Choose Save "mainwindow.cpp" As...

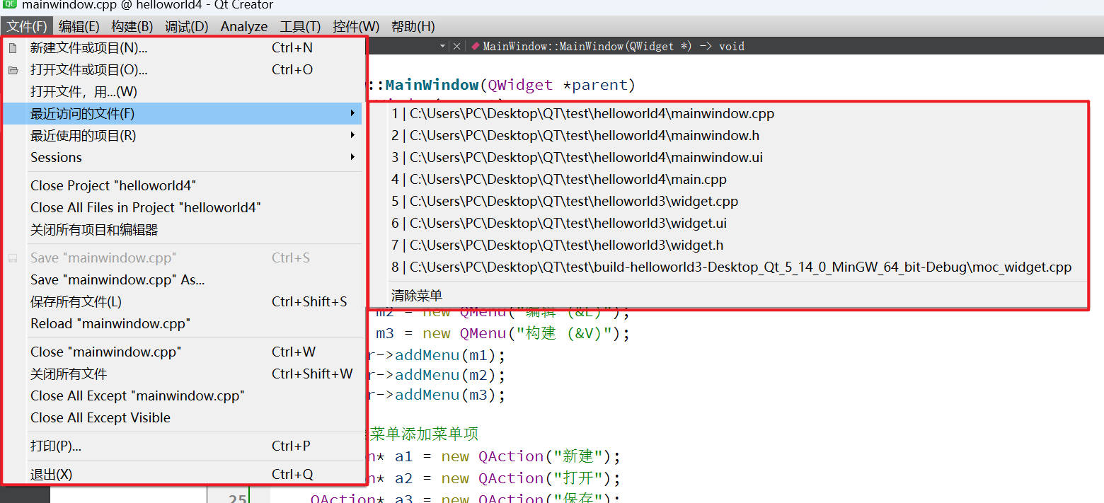click(x=183, y=280)
